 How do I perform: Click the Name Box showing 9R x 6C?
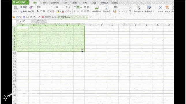(22, 21)
